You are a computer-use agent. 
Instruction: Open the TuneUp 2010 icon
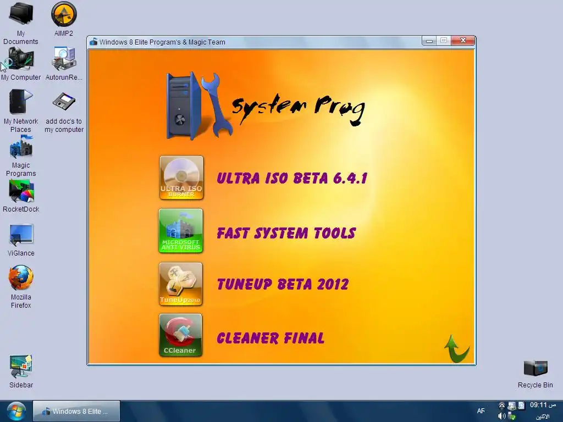point(180,284)
